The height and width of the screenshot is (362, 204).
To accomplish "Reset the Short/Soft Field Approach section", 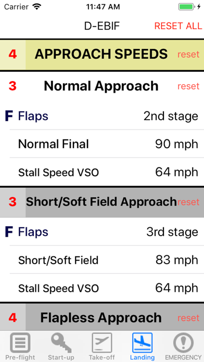I will [188, 202].
